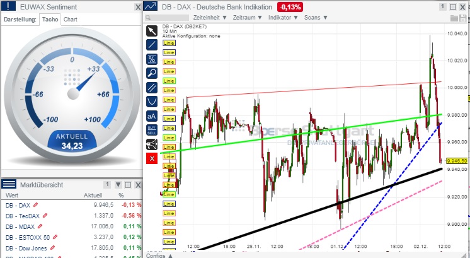470x258 pixels.
Task: Switch to the Tacho display tab
Action: 50,19
